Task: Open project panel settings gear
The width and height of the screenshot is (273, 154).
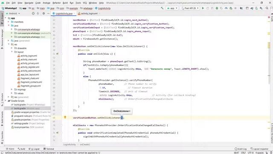Action: pyautogui.click(x=44, y=13)
